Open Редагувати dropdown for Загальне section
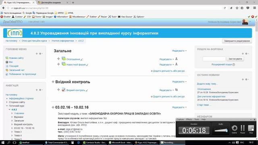258x145 pixels. click(179, 51)
